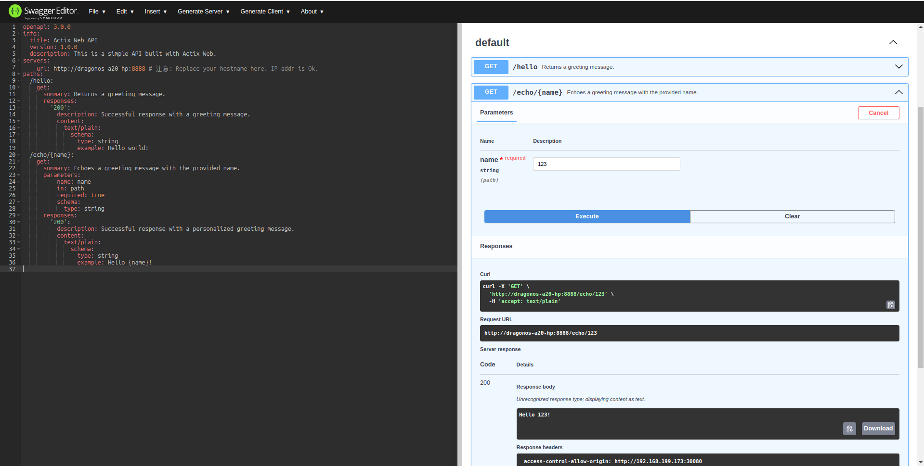The image size is (924, 466).
Task: Download the response body
Action: click(x=878, y=428)
